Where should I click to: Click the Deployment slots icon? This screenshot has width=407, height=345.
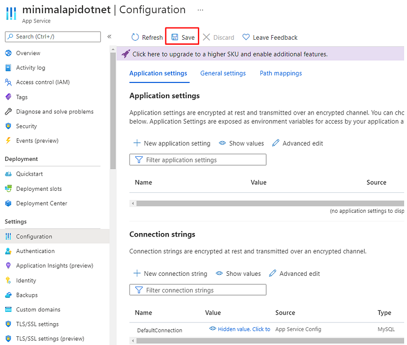click(x=8, y=188)
